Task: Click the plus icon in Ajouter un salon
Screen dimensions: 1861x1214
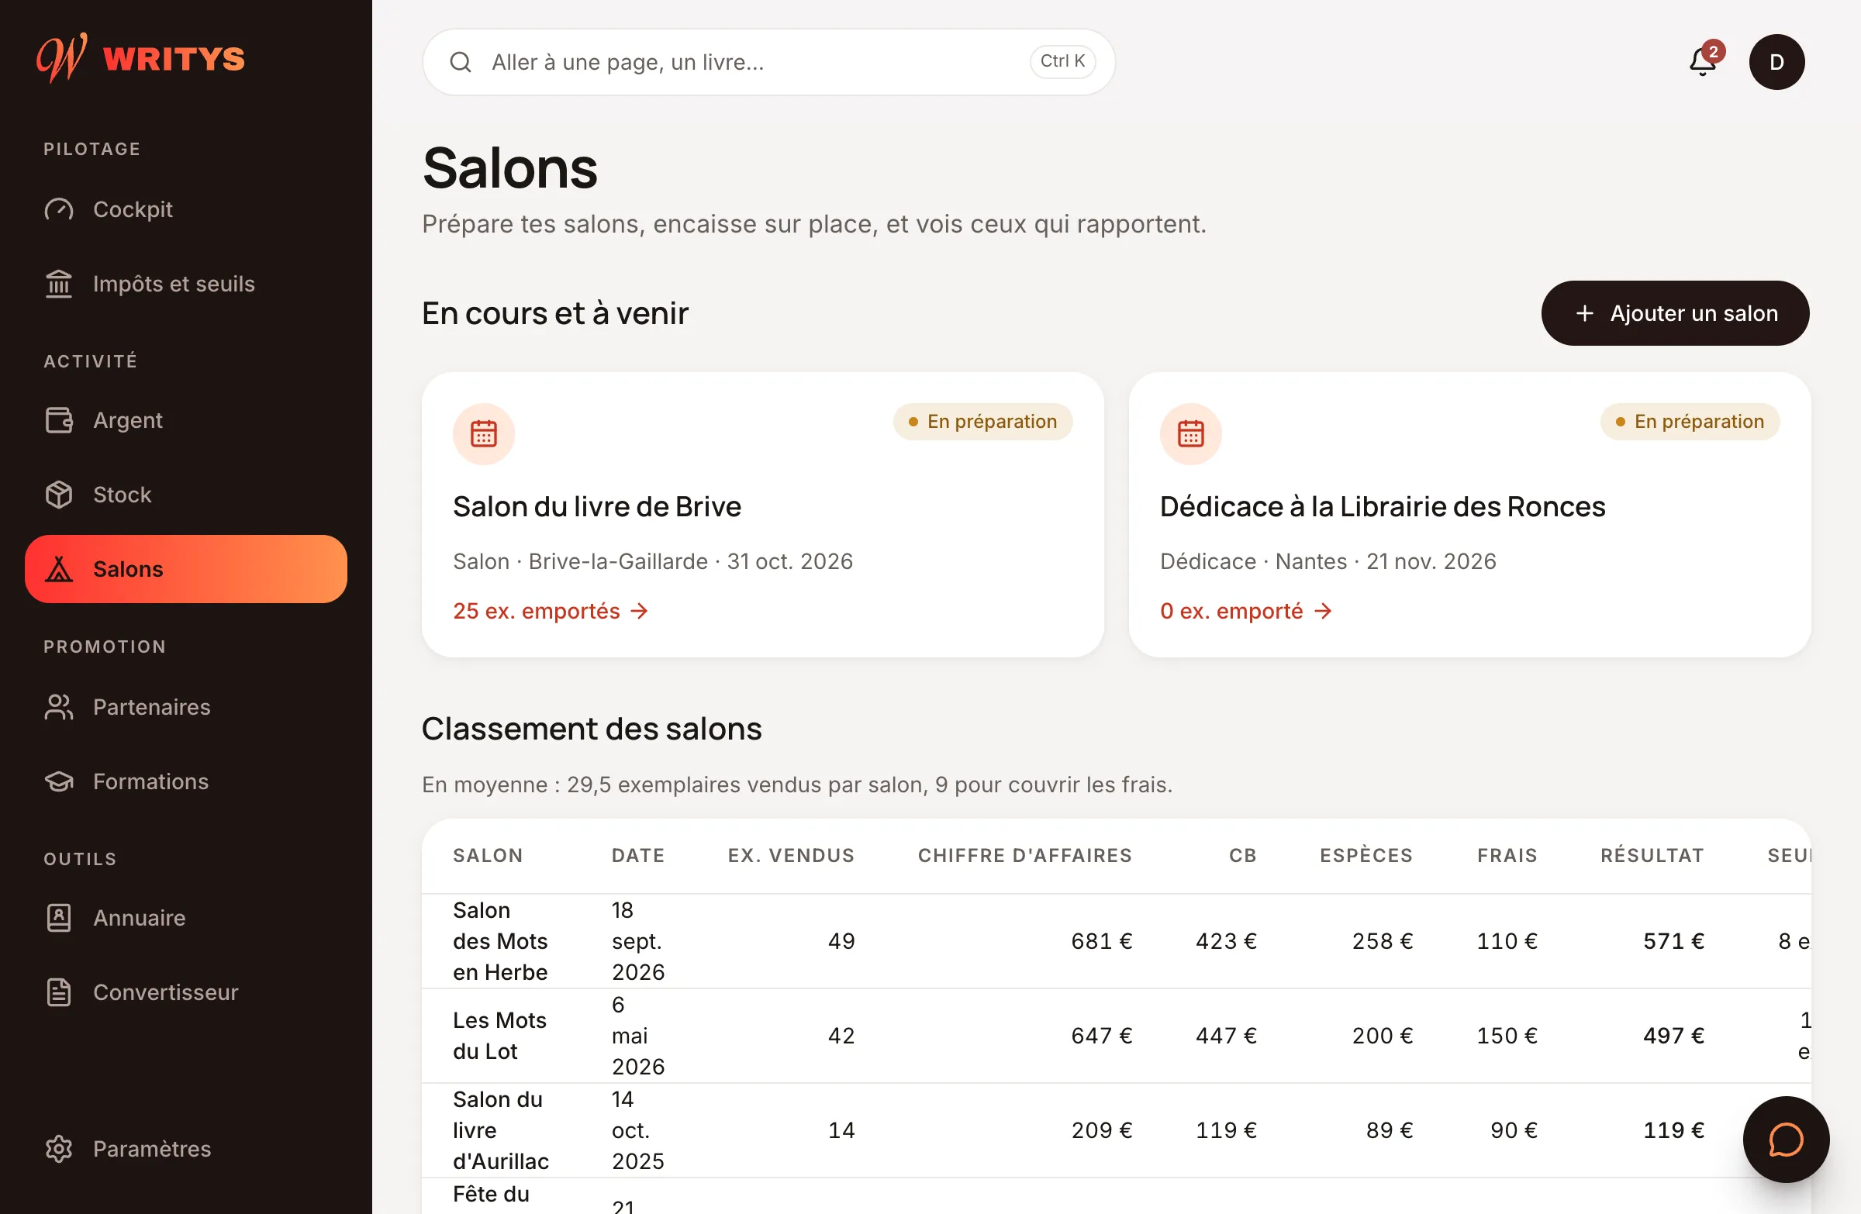Action: click(x=1584, y=313)
